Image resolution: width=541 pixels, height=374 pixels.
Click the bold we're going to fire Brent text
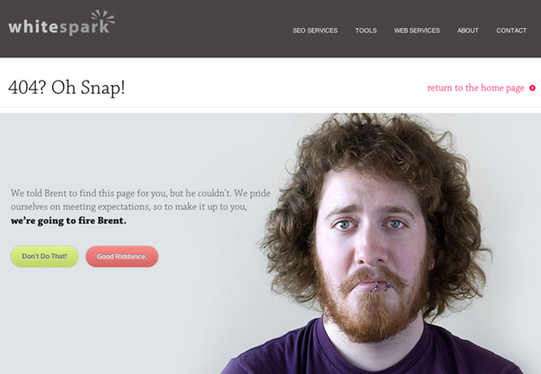pos(68,221)
